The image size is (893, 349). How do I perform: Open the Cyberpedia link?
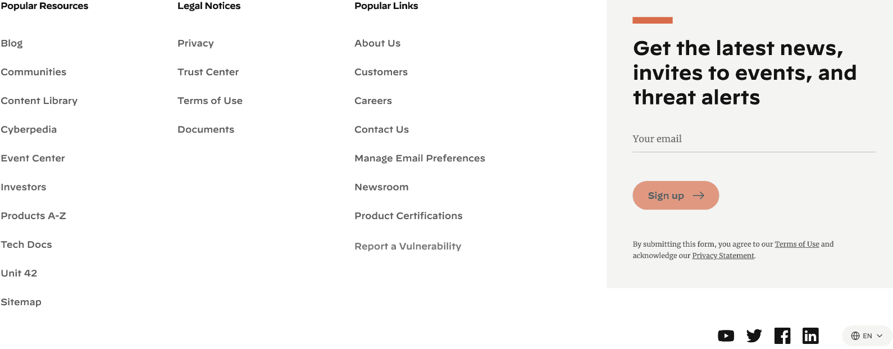coord(29,129)
